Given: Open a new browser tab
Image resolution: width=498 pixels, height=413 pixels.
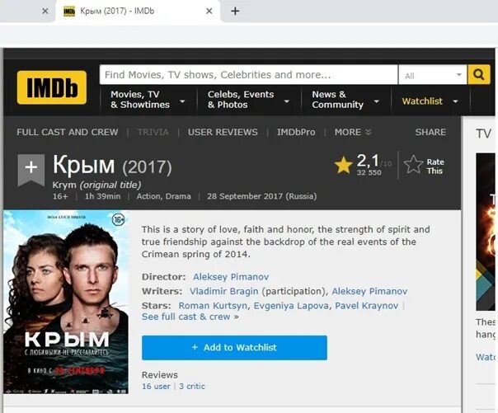Looking at the screenshot, I should coord(235,11).
